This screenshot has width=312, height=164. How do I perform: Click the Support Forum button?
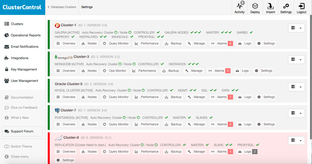click(x=22, y=131)
